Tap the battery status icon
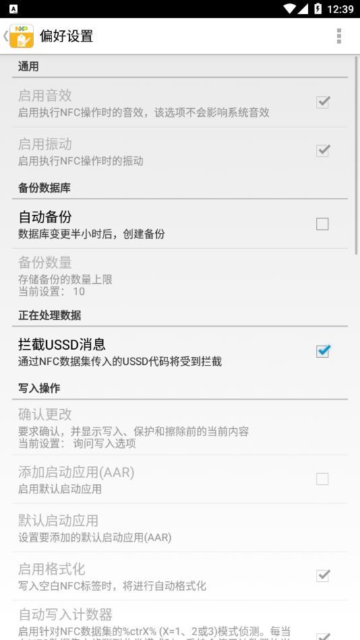Screen dimensions: 360x640 pos(318,9)
